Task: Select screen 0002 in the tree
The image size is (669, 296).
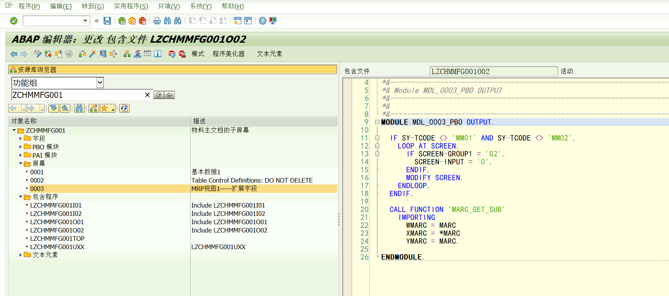Action: tap(37, 180)
